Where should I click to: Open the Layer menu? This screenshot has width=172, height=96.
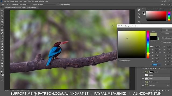17,1
